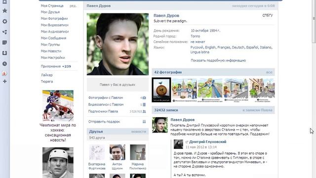The image size is (316, 178).
Task: Click Павел Дуров post author name
Action: pyautogui.click(x=182, y=120)
